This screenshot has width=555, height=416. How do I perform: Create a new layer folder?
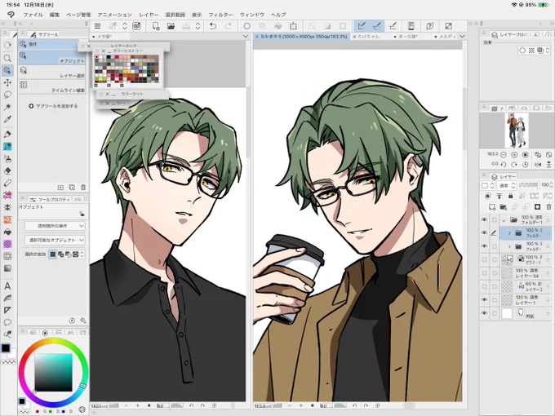pos(503,206)
